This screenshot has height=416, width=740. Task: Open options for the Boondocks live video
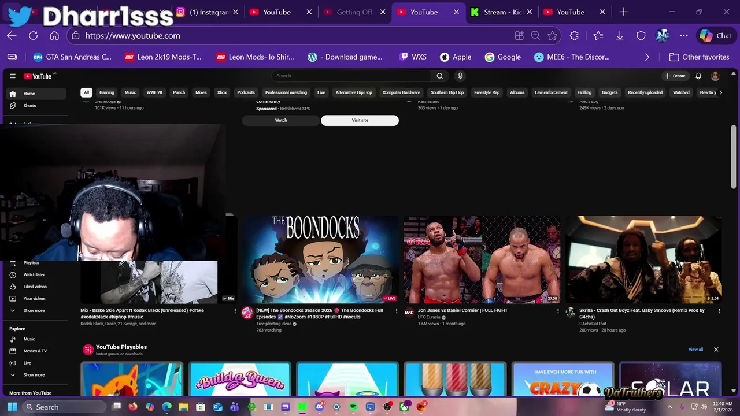coord(397,311)
